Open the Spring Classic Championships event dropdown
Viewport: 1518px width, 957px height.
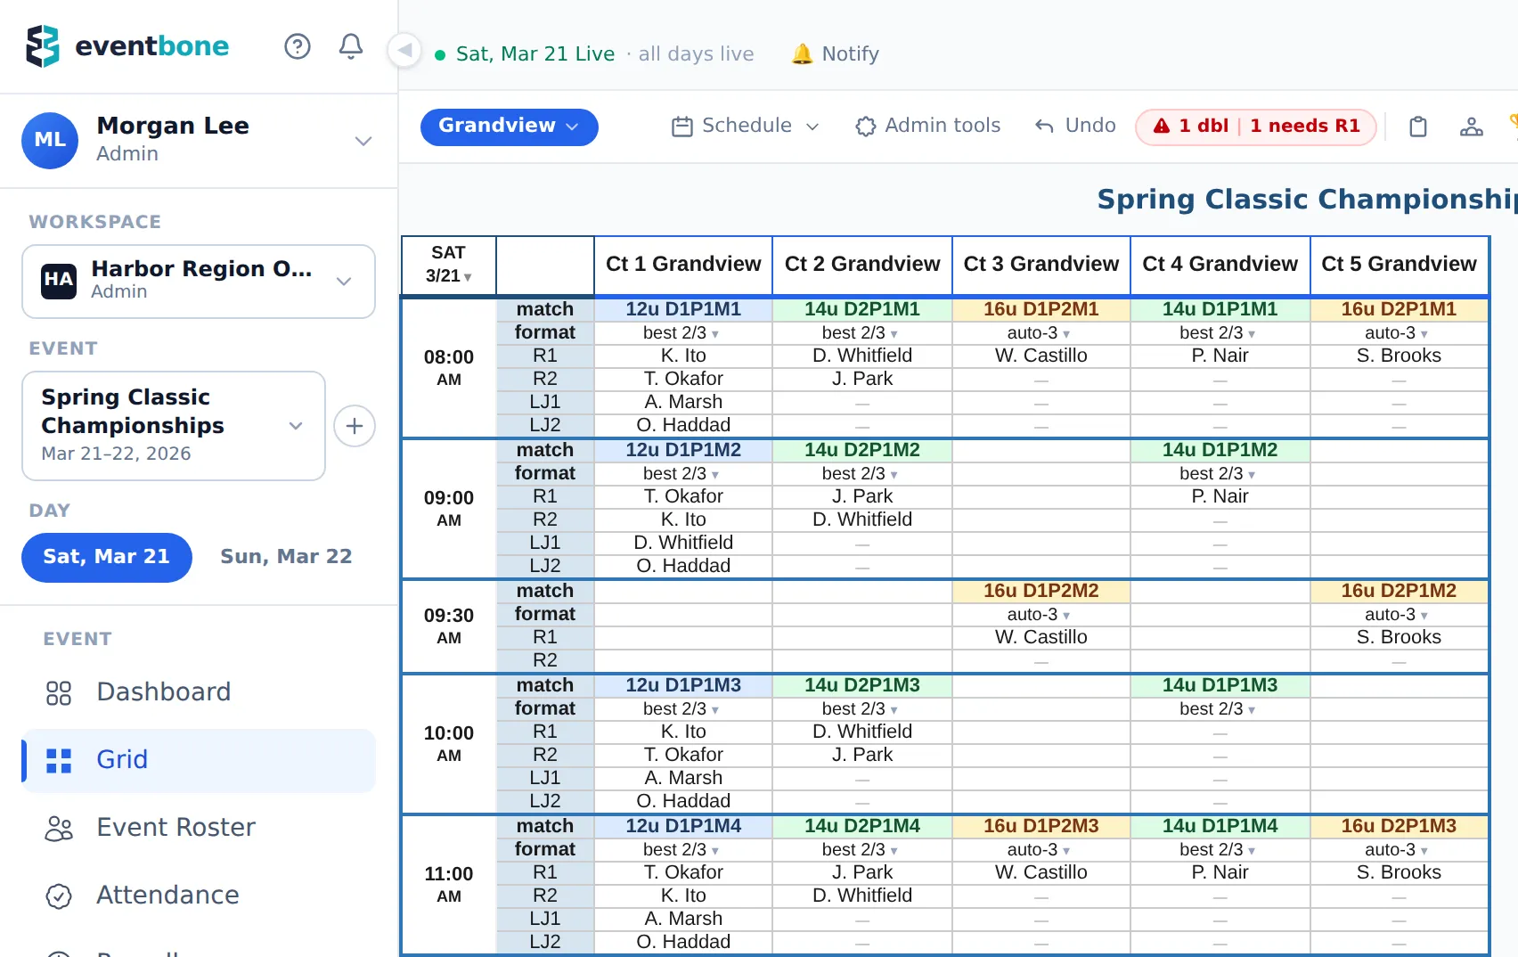tap(174, 426)
